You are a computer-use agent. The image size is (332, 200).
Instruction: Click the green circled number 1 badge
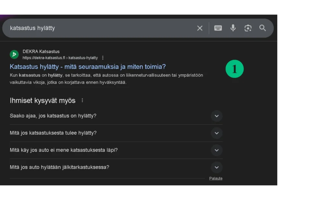234,69
